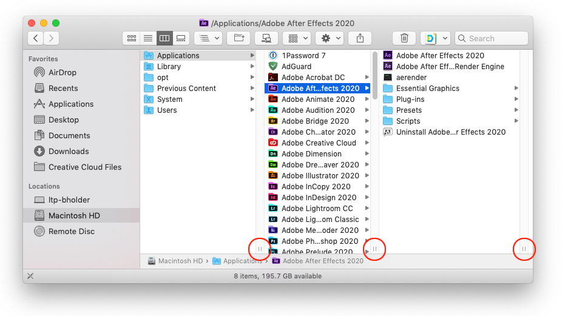
Task: Select Adobe Bridge 2020
Action: click(x=317, y=121)
